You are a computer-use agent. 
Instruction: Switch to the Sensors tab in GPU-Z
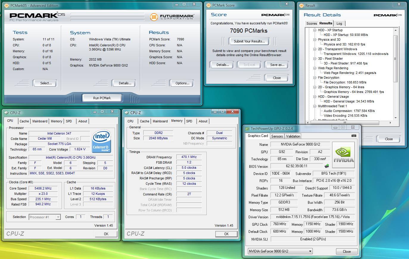tap(277, 136)
